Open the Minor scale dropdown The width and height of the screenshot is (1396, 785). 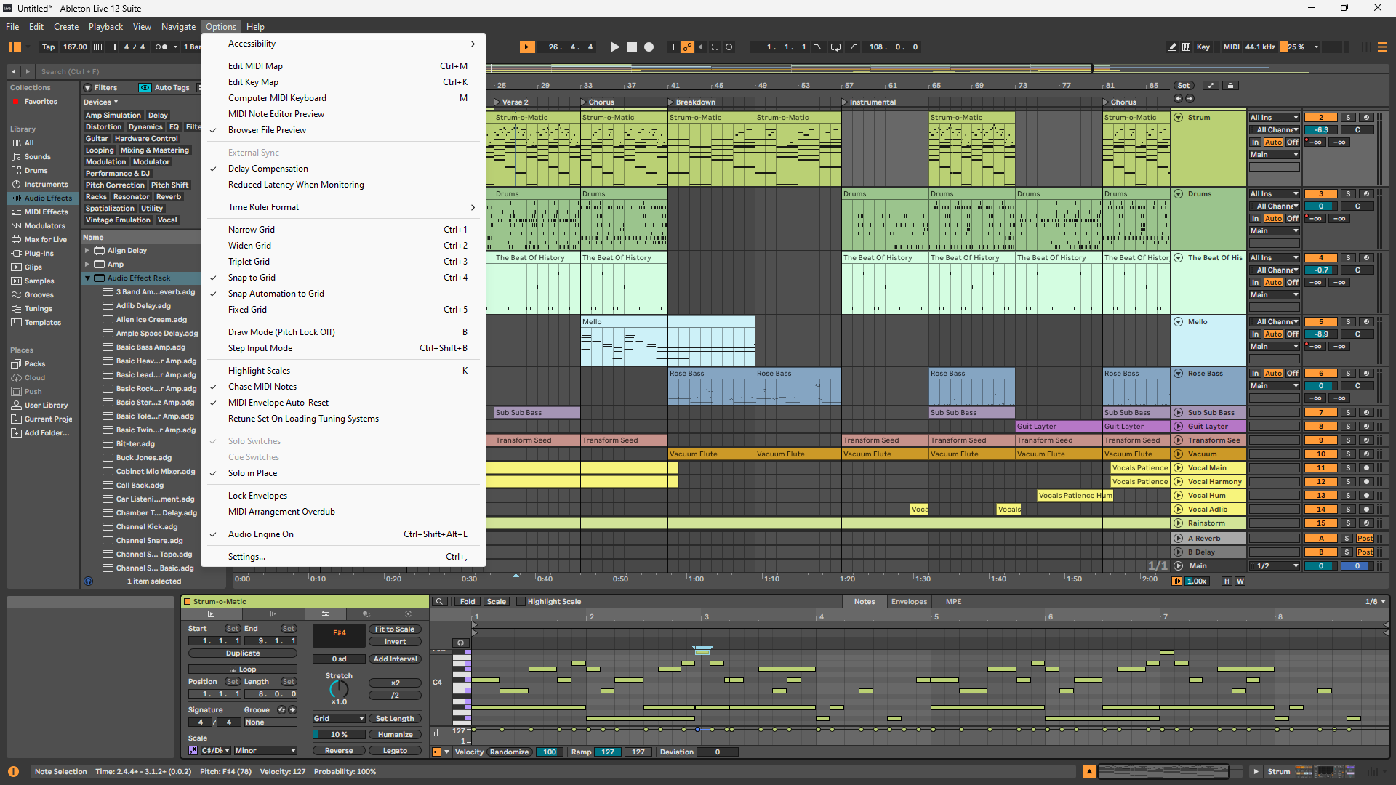click(x=265, y=751)
